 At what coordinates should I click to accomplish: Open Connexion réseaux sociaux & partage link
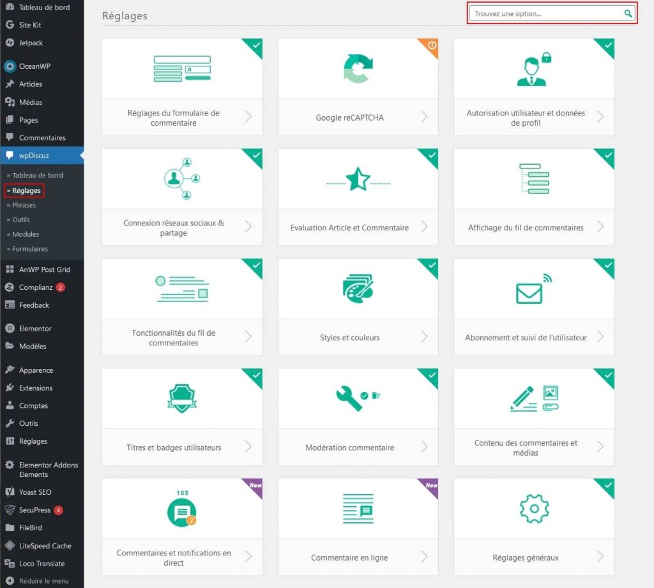(x=174, y=228)
